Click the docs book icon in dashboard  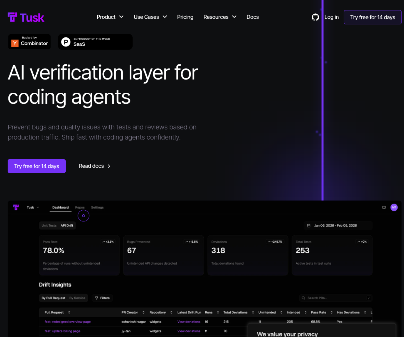coord(384,207)
